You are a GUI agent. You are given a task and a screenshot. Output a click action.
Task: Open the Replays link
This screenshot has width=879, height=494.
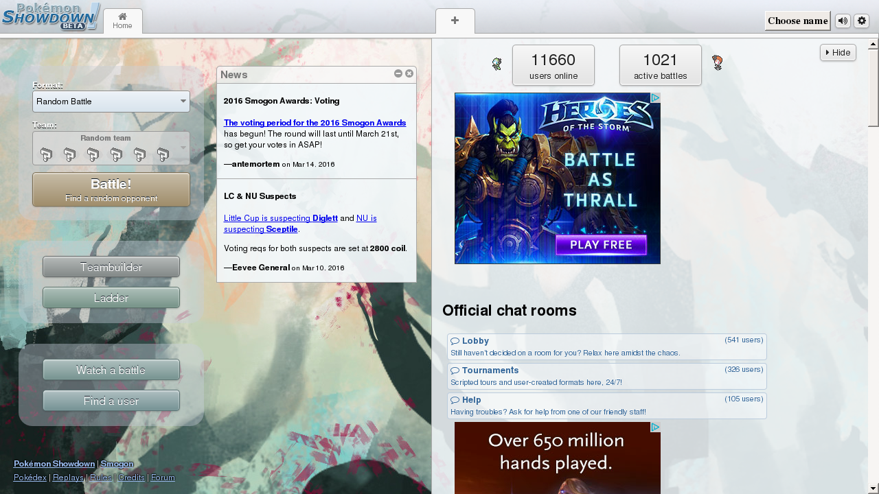68,478
